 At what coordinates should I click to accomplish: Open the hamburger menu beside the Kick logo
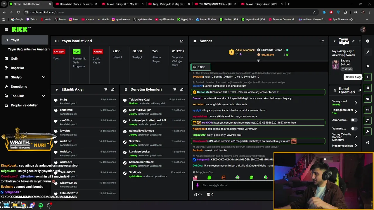tap(6, 29)
